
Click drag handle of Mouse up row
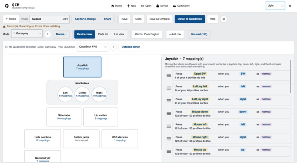[169, 152]
